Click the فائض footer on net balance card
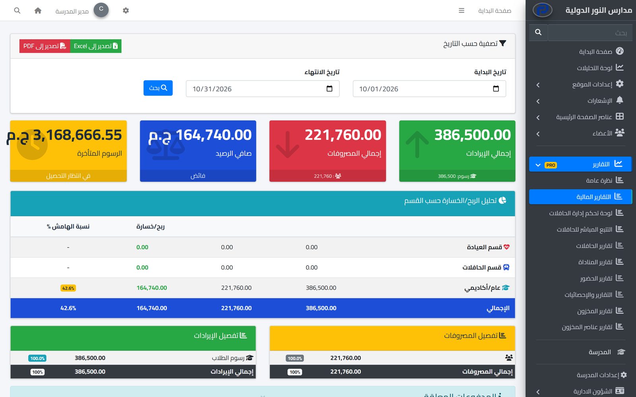Screen dimensions: 636x397 click(198, 176)
